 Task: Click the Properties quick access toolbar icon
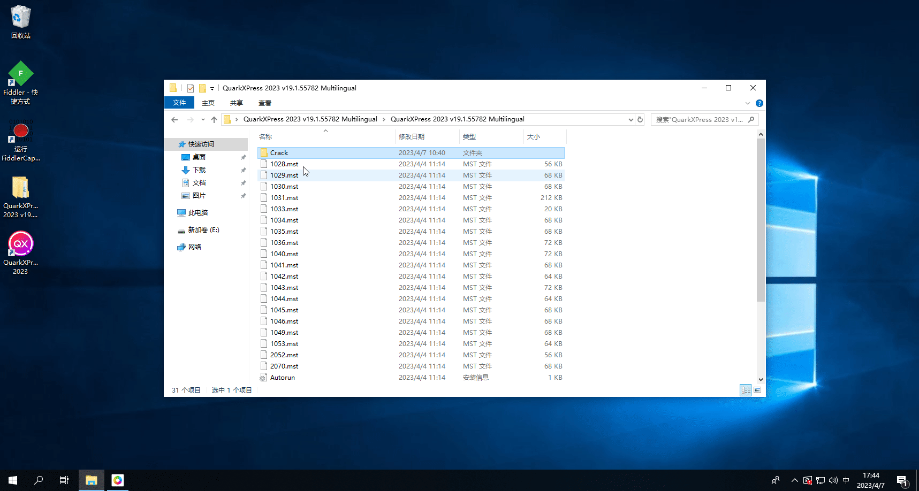[x=191, y=88]
